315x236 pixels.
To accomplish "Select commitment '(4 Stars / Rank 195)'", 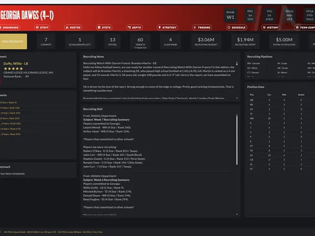I will (10, 118).
